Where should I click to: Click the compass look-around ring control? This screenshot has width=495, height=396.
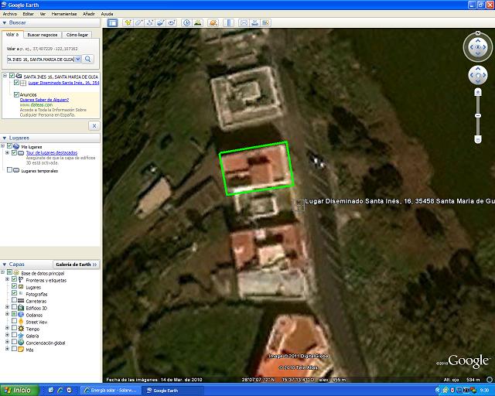point(478,47)
